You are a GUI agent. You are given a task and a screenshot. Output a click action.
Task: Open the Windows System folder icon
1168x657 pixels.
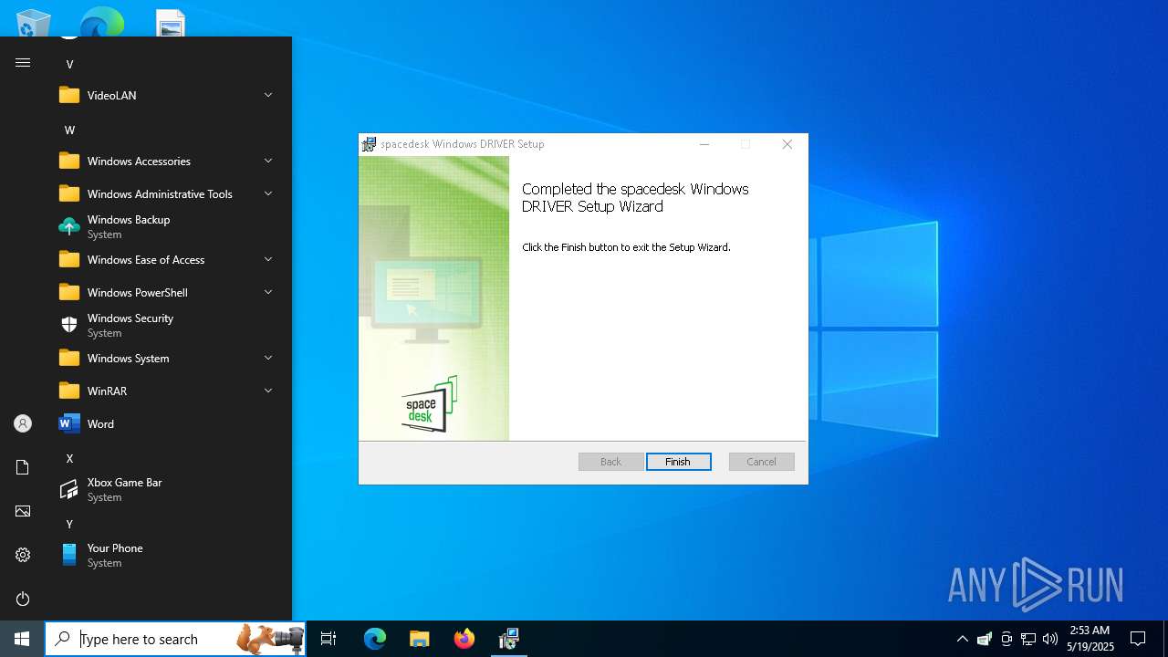(x=69, y=358)
